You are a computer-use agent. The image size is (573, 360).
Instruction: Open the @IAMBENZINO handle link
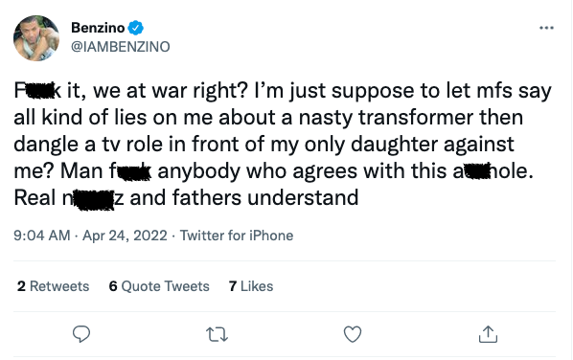[x=120, y=47]
